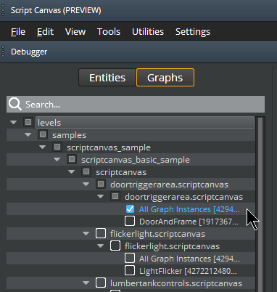277x292 pixels.
Task: Toggle the scriptcanvas_basic_sample checkbox
Action: tap(72, 159)
